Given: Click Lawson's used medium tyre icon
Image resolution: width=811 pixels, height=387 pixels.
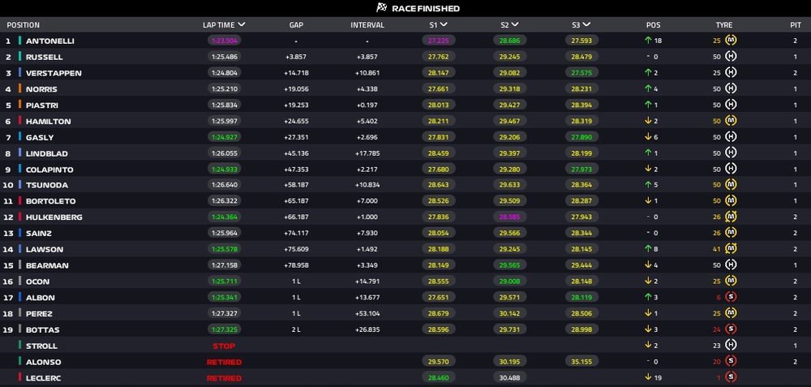Looking at the screenshot, I should [x=731, y=249].
